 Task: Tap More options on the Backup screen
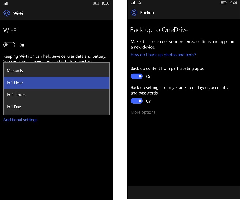[x=143, y=112]
